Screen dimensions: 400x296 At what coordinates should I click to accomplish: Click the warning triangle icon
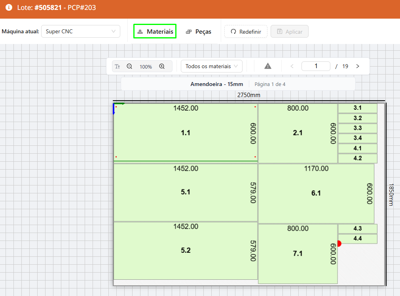point(267,66)
